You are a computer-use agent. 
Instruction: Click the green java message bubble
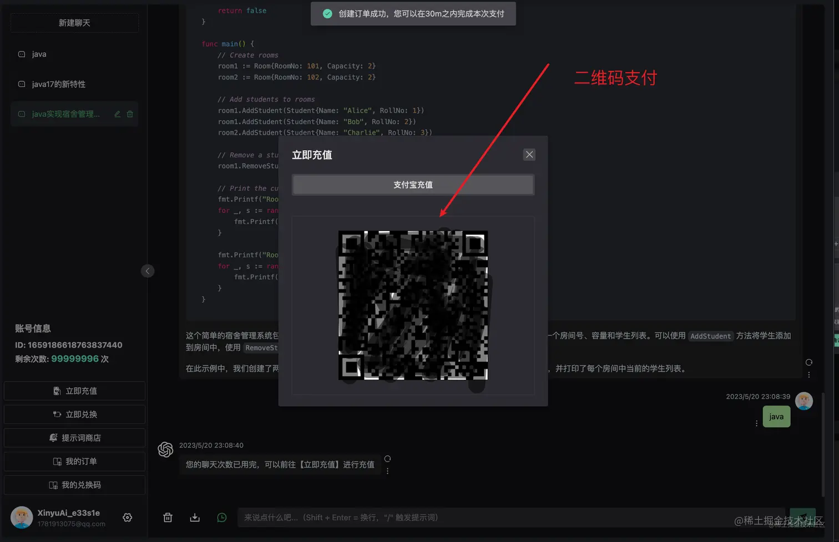pos(776,417)
